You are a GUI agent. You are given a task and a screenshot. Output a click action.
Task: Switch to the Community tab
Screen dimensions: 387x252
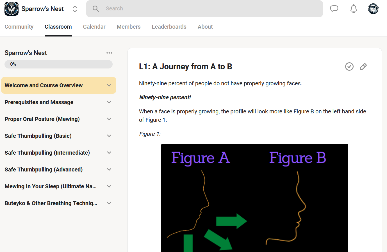[x=19, y=27]
